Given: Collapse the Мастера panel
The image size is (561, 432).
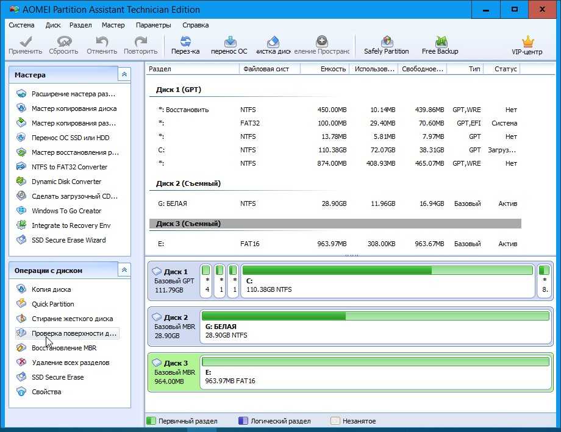Looking at the screenshot, I should (124, 74).
